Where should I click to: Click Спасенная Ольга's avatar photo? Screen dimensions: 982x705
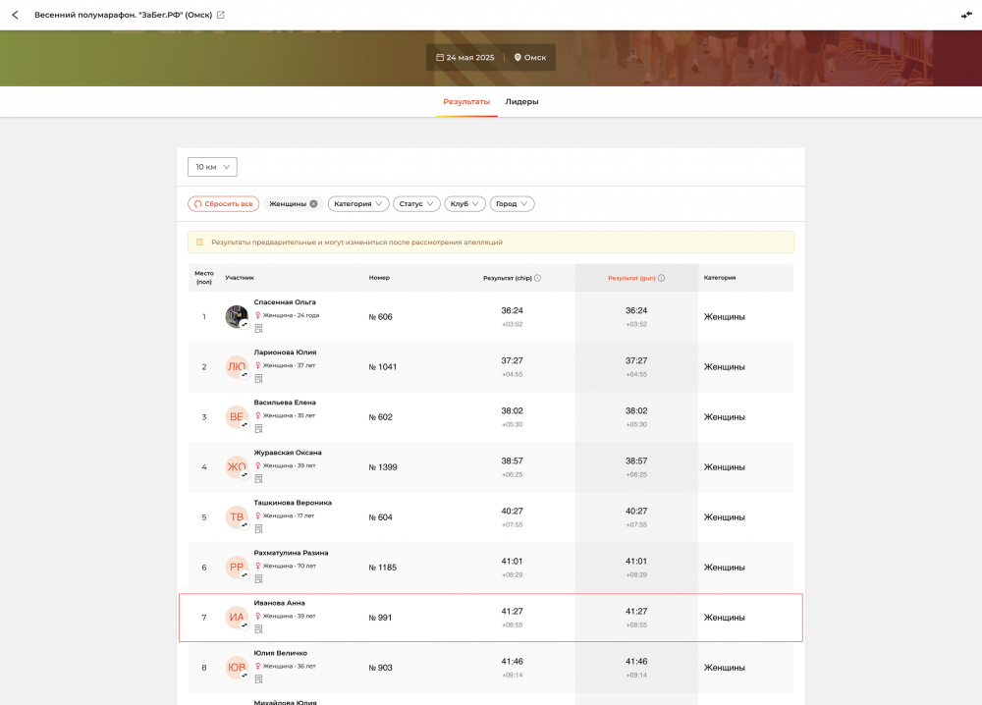[x=236, y=316]
